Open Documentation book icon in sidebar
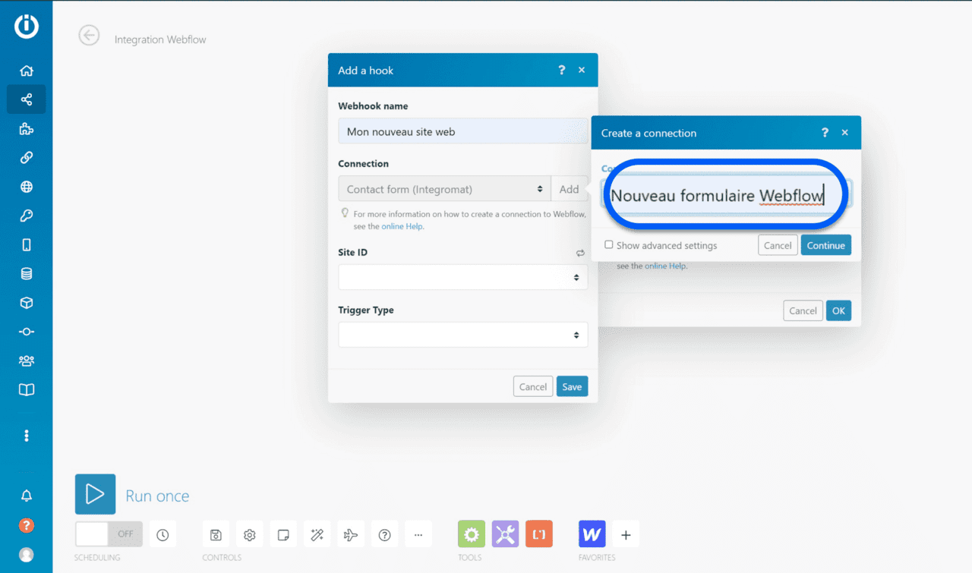This screenshot has width=972, height=573. [27, 389]
